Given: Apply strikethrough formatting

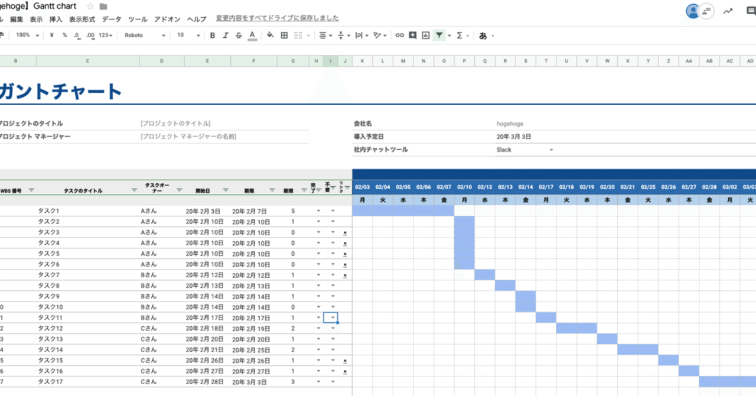Looking at the screenshot, I should (239, 35).
